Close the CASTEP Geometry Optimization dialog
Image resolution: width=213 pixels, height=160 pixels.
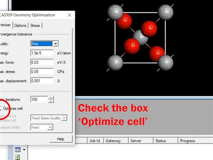point(69,15)
